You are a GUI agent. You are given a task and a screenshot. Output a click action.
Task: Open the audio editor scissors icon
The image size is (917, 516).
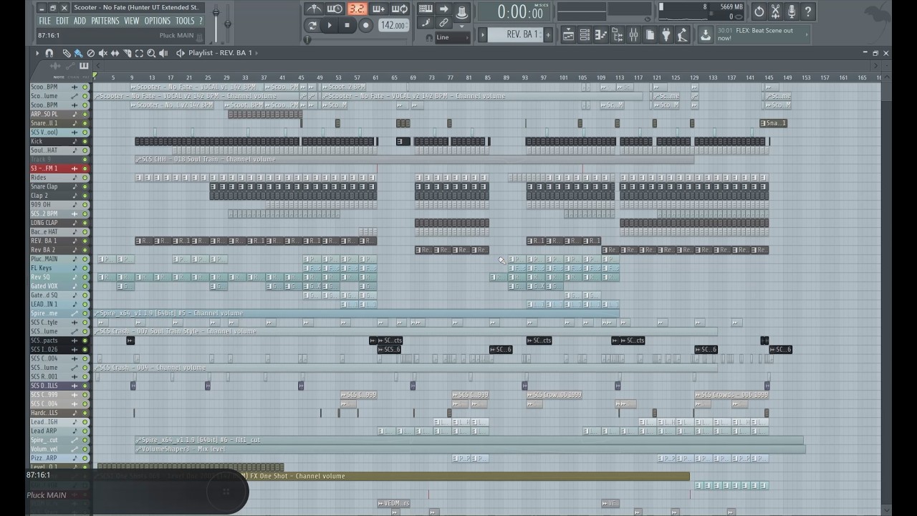tap(775, 11)
